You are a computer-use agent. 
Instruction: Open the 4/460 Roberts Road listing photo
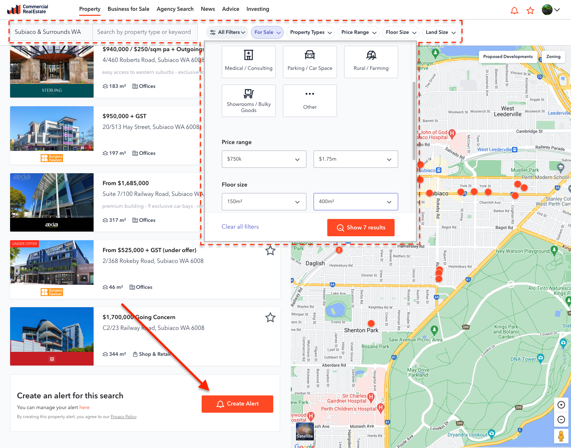(52, 71)
